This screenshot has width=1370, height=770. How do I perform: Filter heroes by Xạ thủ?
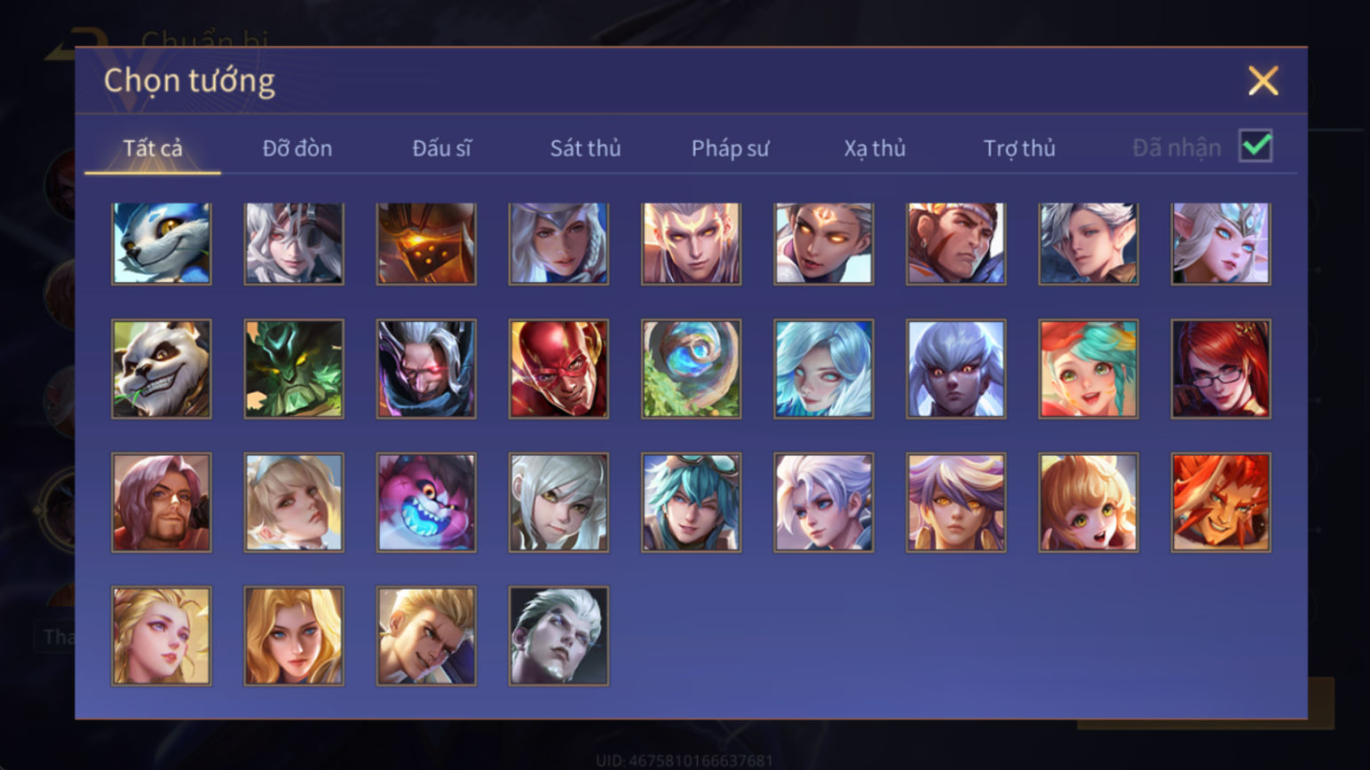875,148
